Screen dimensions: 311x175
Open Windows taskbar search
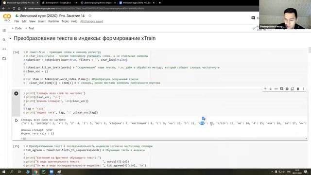12,172
